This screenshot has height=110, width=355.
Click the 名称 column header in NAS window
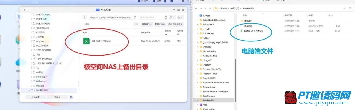click(85, 33)
